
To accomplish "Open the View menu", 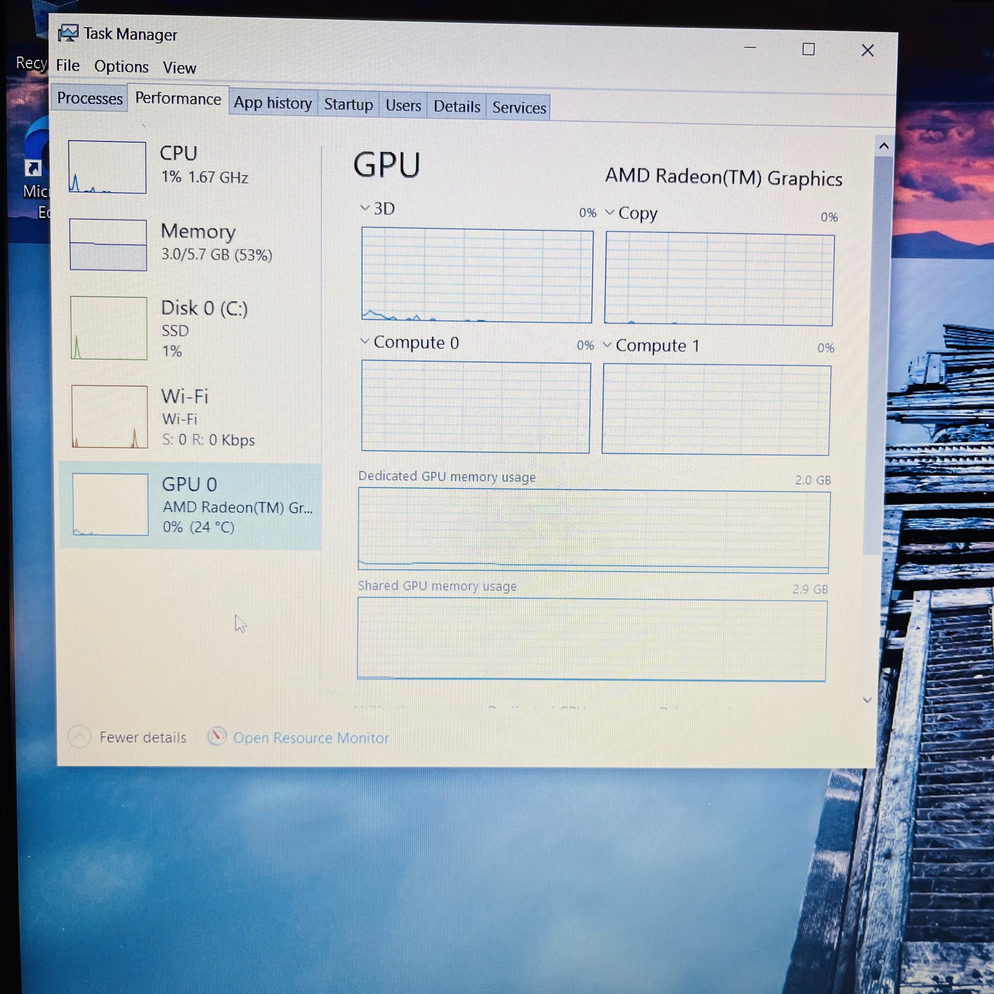I will [x=179, y=67].
